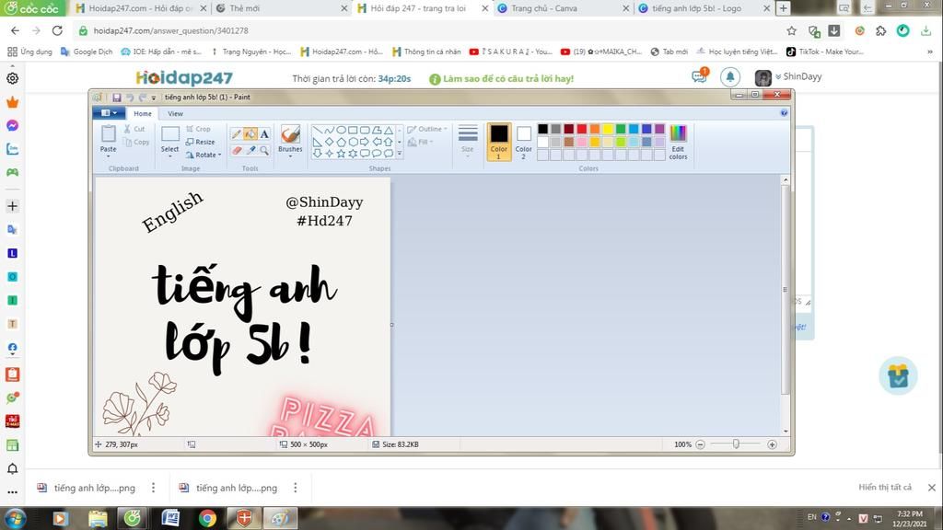Click the browser back arrow
Screen dimensions: 943x530
pos(15,30)
